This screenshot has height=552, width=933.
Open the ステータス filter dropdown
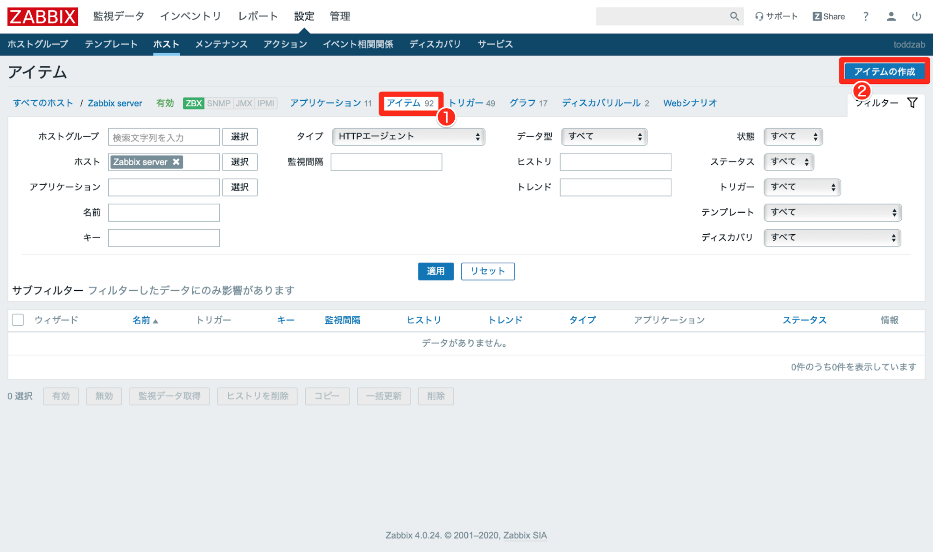(x=789, y=162)
